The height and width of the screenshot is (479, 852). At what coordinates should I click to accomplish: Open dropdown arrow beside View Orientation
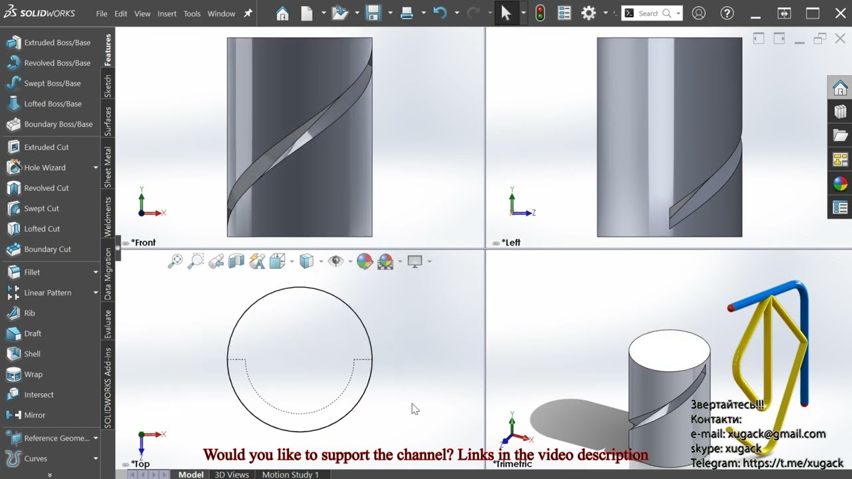pos(292,261)
